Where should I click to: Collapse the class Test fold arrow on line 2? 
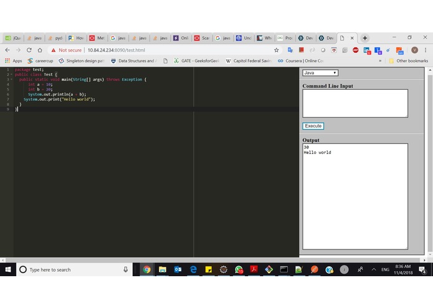coord(12,75)
